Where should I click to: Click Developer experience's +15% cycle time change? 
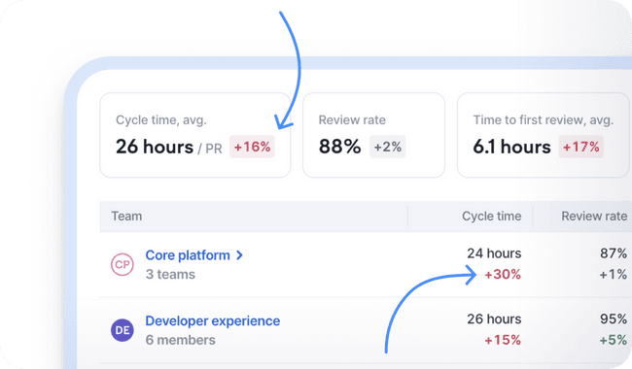pos(503,340)
